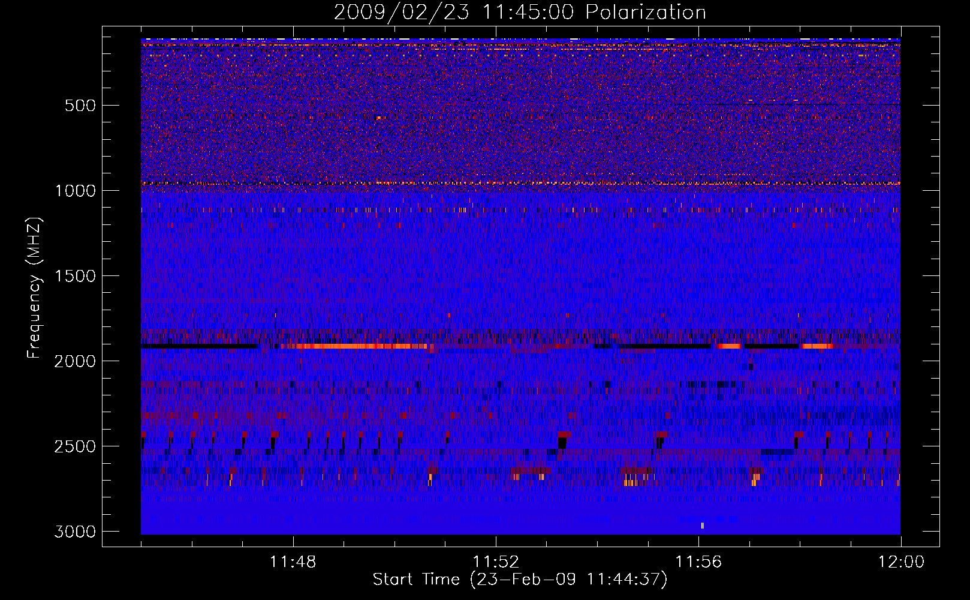Click the 2000 frequency tick label
Screen dimensions: 970x600
75,361
